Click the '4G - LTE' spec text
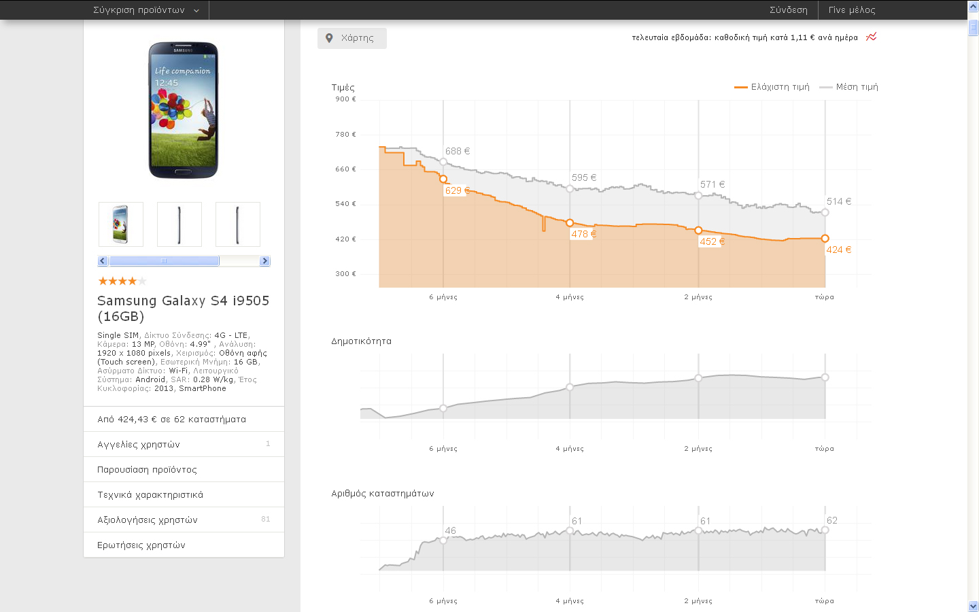 click(x=231, y=335)
